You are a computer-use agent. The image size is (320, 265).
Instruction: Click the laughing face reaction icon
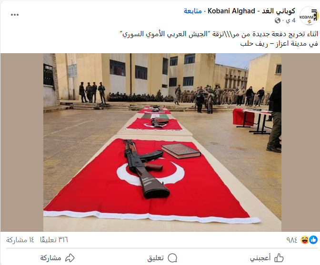(304, 240)
